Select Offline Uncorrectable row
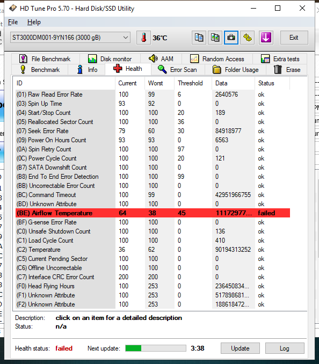Screen dimensions: 319x364 click(153, 268)
